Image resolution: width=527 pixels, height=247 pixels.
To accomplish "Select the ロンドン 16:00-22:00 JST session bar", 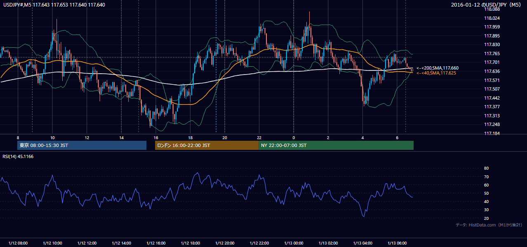I will 207,145.
